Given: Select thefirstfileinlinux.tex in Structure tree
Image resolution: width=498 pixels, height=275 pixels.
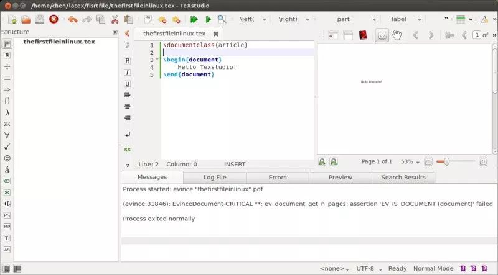Looking at the screenshot, I should point(59,42).
